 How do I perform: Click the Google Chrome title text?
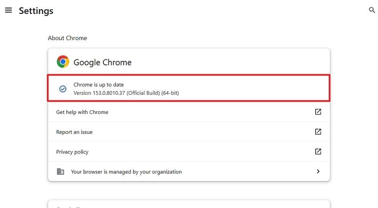(102, 62)
